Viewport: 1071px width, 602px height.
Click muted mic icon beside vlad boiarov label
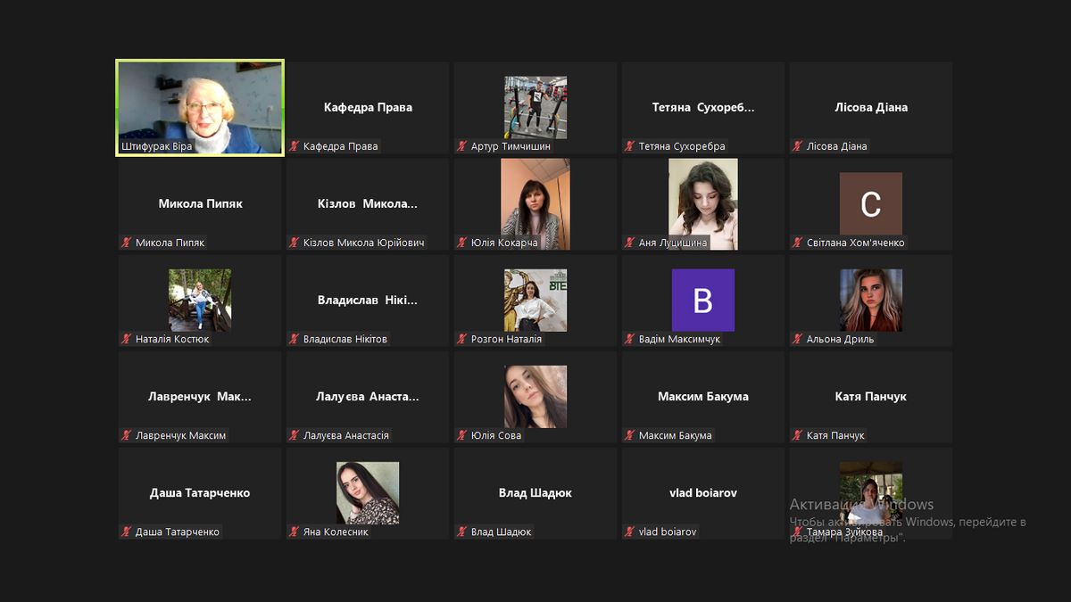click(630, 532)
